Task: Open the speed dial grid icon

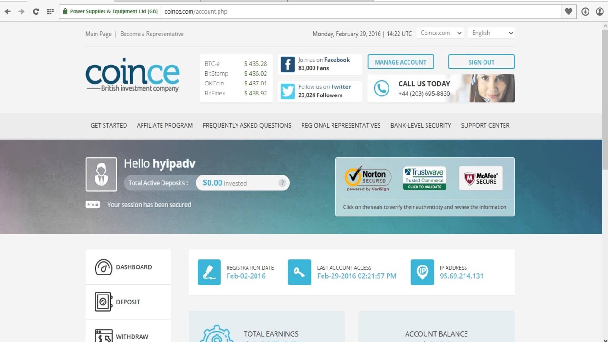Action: pos(50,11)
